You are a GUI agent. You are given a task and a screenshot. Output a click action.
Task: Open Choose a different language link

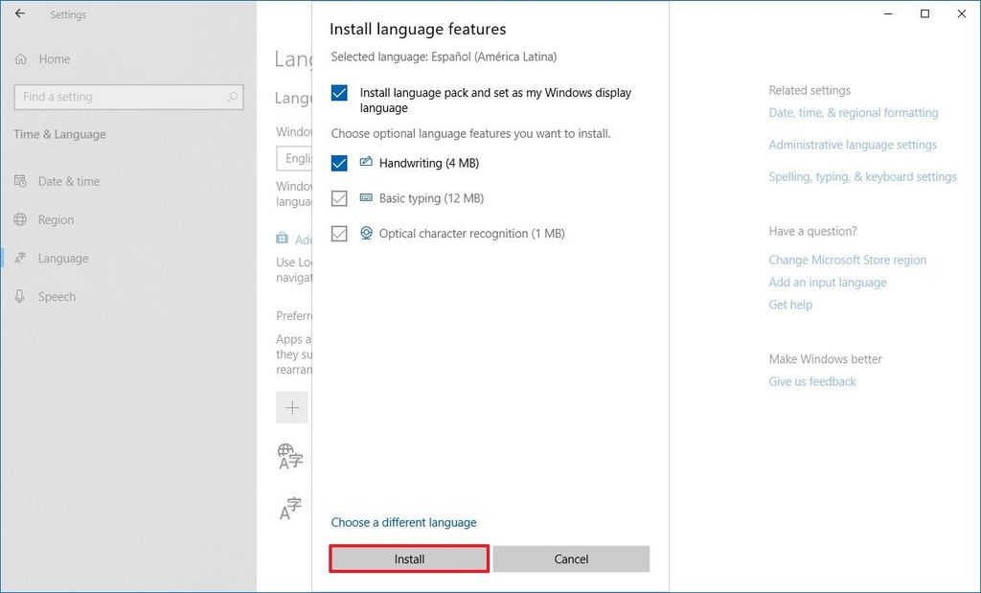pos(404,522)
